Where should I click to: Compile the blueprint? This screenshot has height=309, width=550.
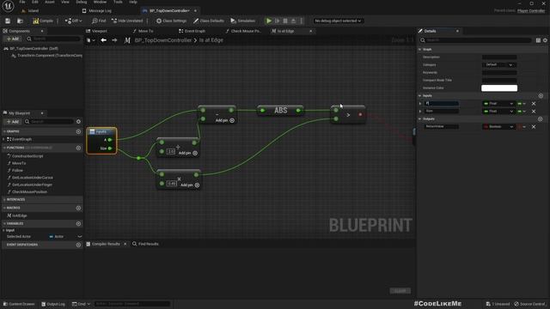pyautogui.click(x=43, y=21)
